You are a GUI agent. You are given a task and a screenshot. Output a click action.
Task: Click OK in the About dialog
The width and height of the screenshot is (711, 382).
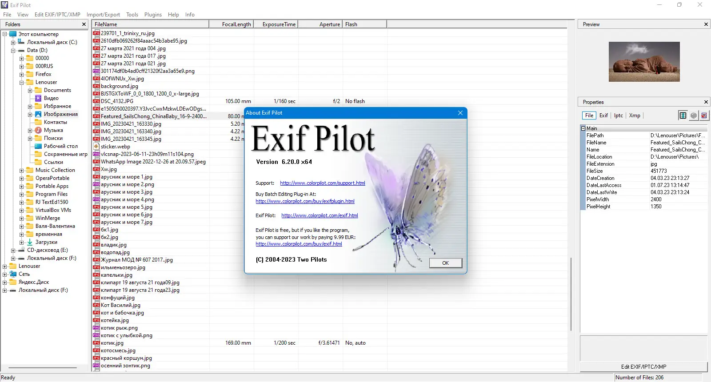(445, 263)
